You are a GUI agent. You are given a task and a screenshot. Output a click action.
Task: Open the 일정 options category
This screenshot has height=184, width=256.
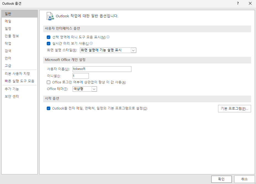20,29
